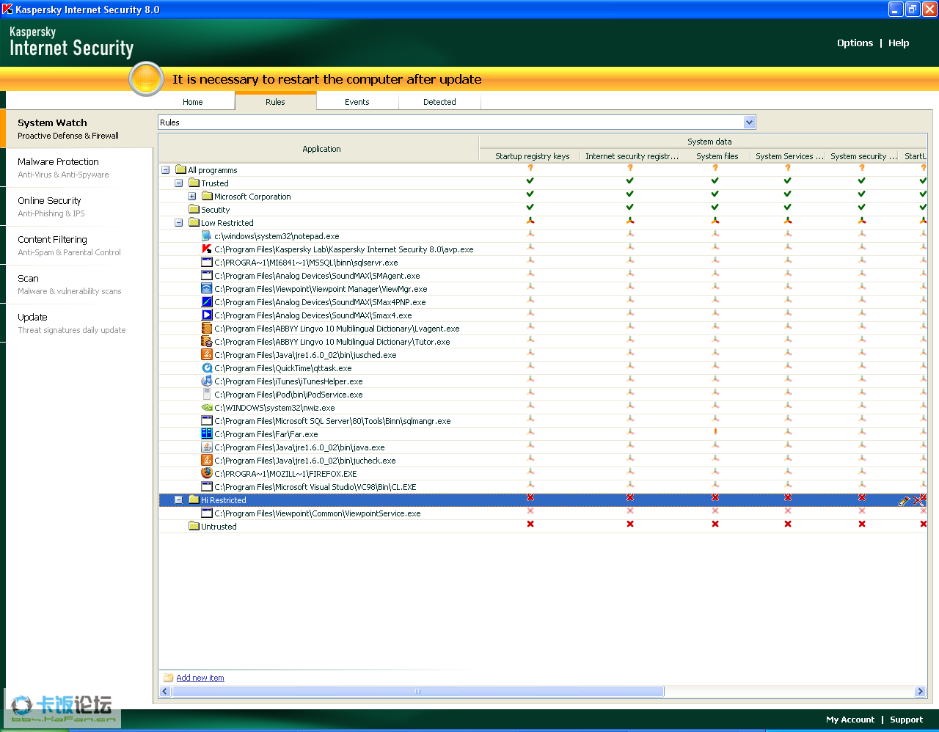
Task: Toggle Trusted Startup registry keys checkmark
Action: [530, 180]
